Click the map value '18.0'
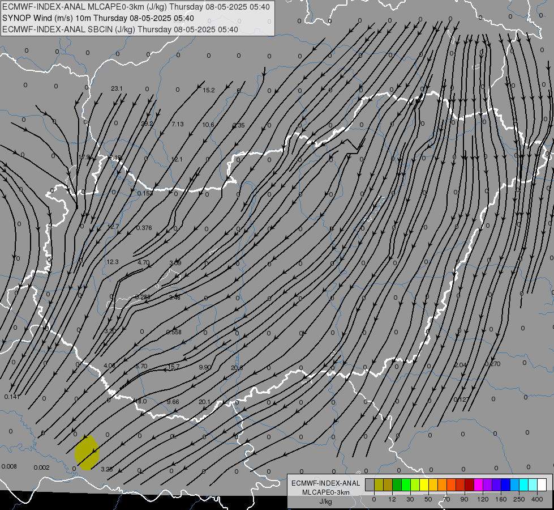The height and width of the screenshot is (510, 554). [140, 401]
